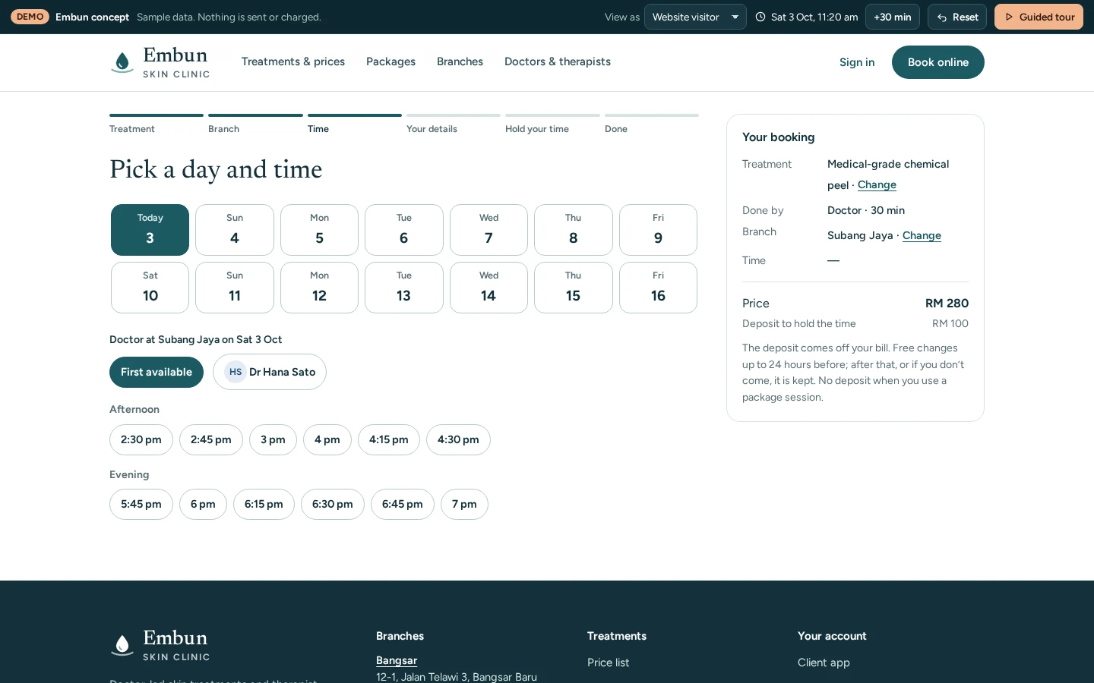Select the 3 pm slot
Viewport: 1094px width, 683px height.
click(x=273, y=439)
